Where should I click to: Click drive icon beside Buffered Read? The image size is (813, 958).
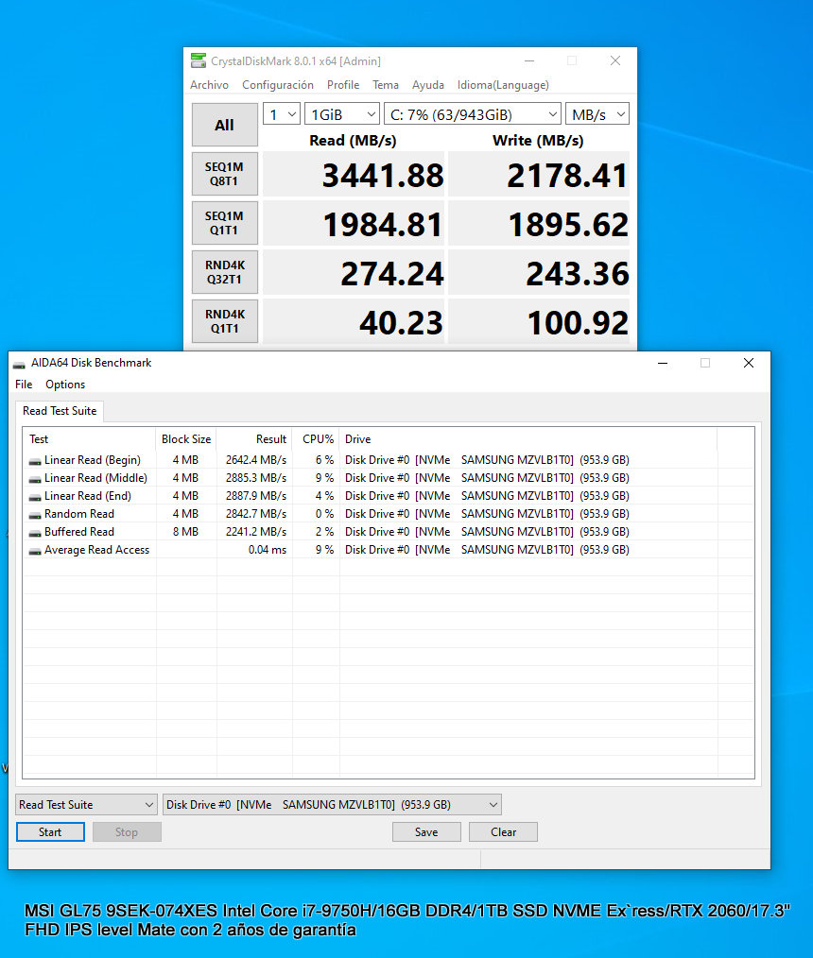(x=35, y=533)
